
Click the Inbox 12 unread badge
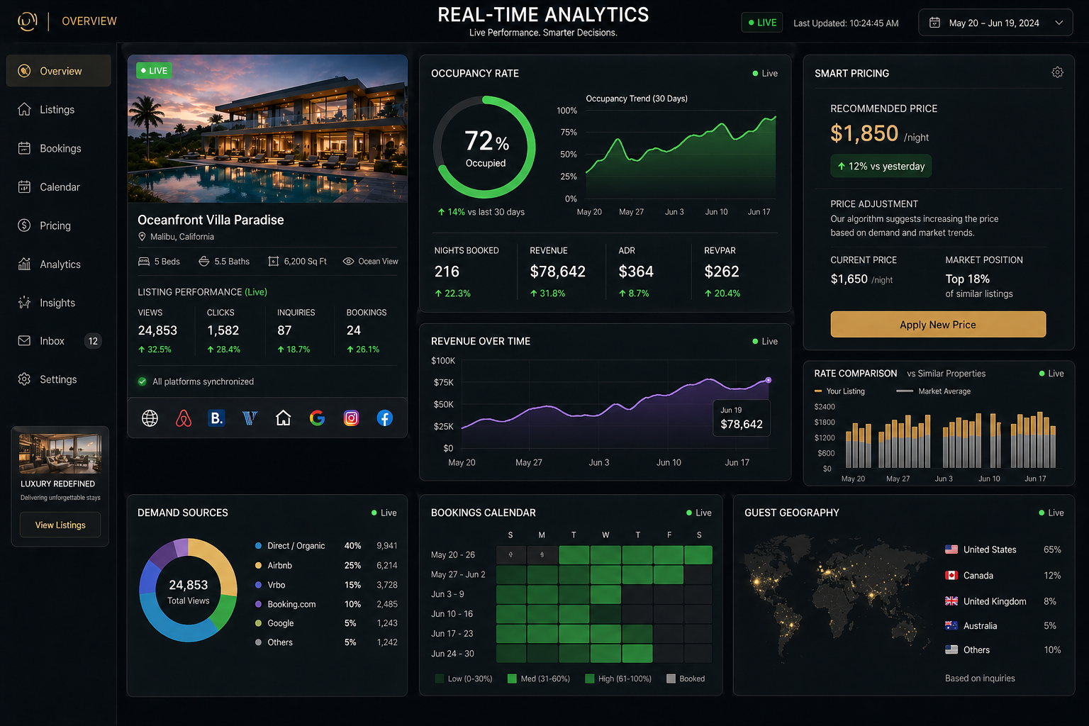pyautogui.click(x=93, y=341)
